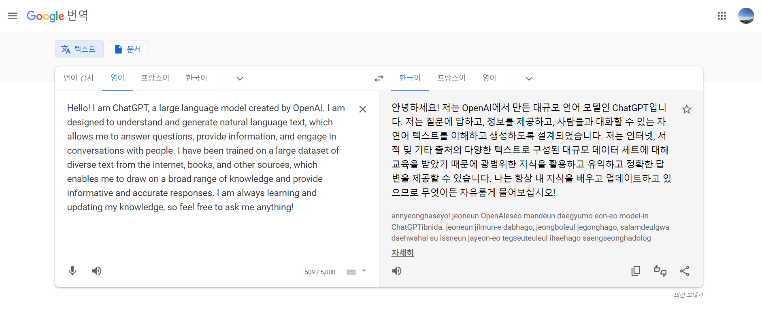Viewport: 762px width, 332px height.
Task: Click into the English source text box
Action: pos(206,157)
